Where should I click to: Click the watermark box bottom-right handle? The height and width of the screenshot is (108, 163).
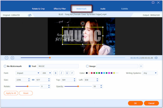(x=103, y=44)
